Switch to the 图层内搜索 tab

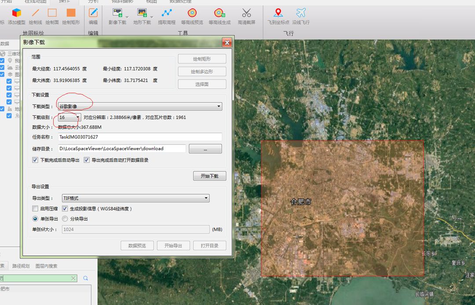(x=46, y=266)
